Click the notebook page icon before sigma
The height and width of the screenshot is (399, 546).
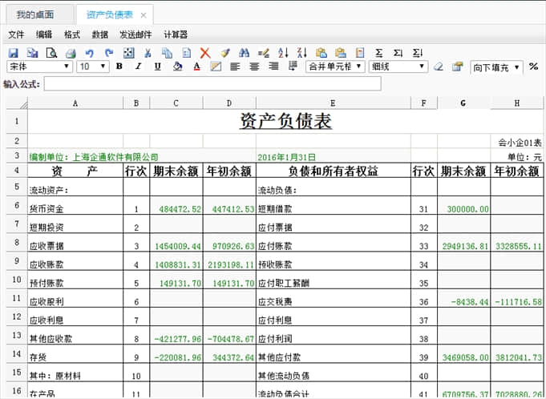pyautogui.click(x=360, y=53)
